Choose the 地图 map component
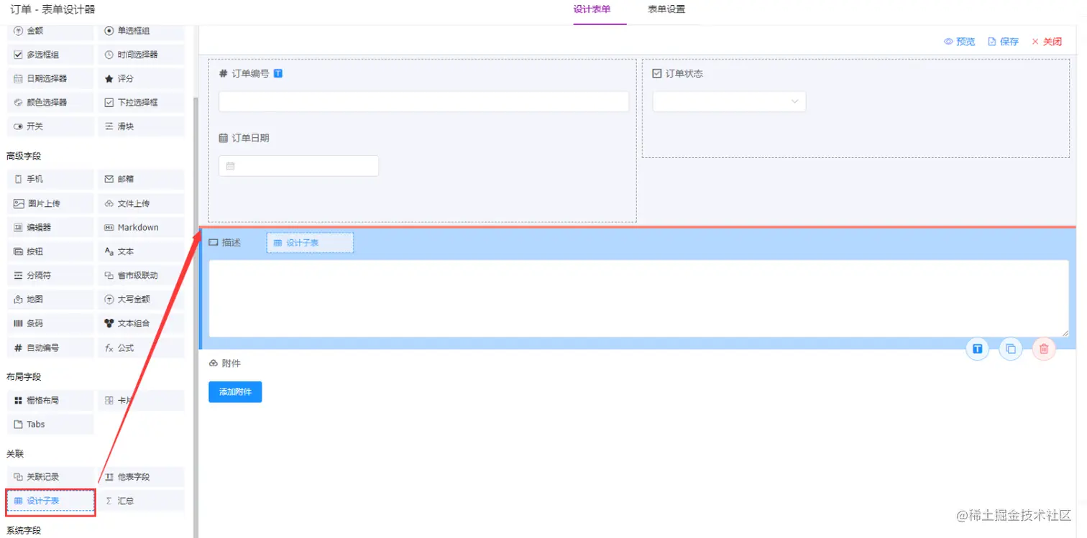The image size is (1087, 538). (50, 300)
